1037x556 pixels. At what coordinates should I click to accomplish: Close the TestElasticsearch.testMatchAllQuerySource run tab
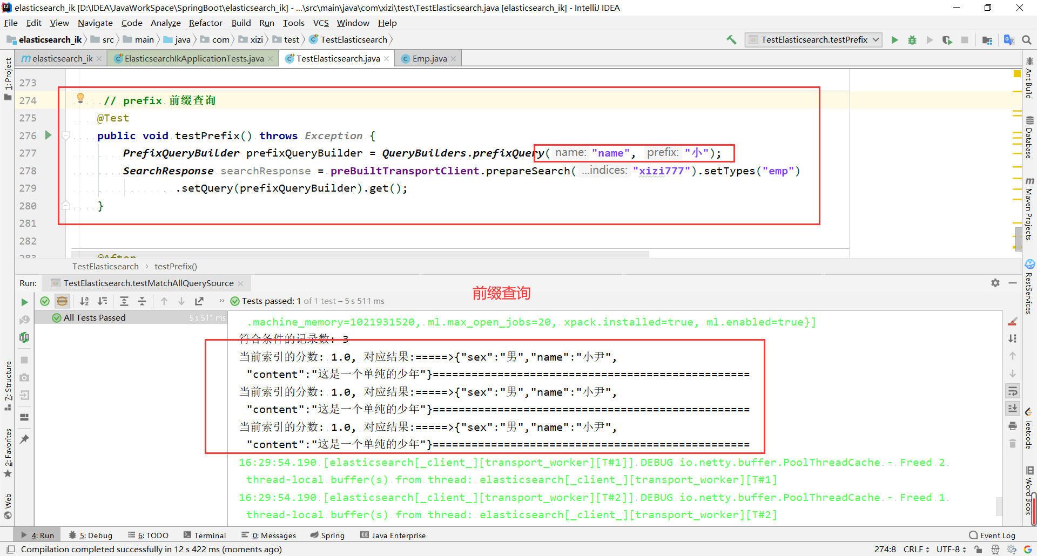tap(241, 283)
